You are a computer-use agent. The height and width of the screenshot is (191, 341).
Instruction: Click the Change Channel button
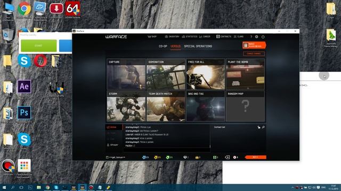click(x=254, y=54)
